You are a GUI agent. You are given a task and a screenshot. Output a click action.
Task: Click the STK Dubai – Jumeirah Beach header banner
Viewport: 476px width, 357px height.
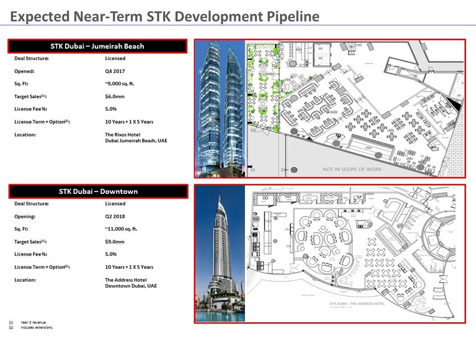(x=97, y=46)
